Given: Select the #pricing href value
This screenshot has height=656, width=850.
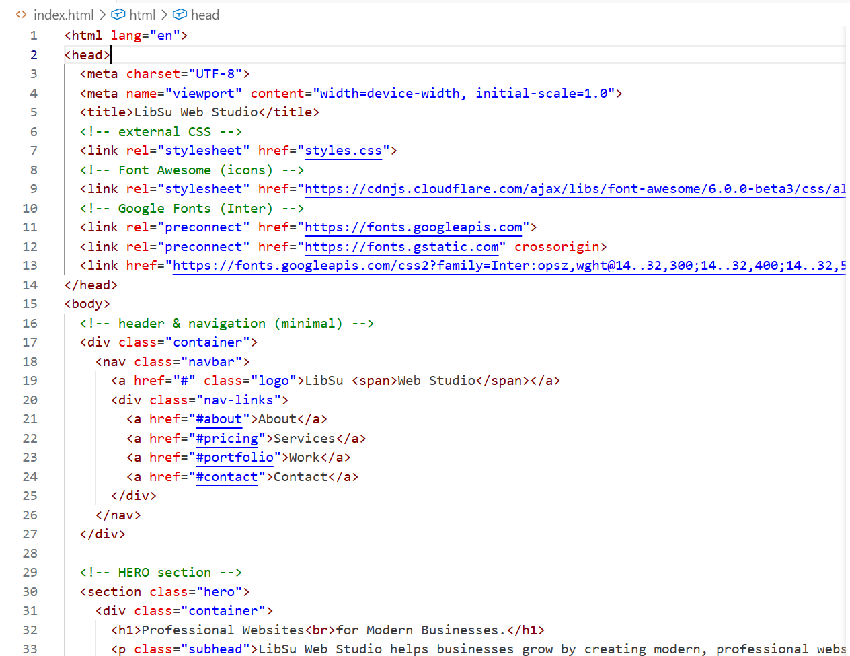Looking at the screenshot, I should (x=227, y=439).
